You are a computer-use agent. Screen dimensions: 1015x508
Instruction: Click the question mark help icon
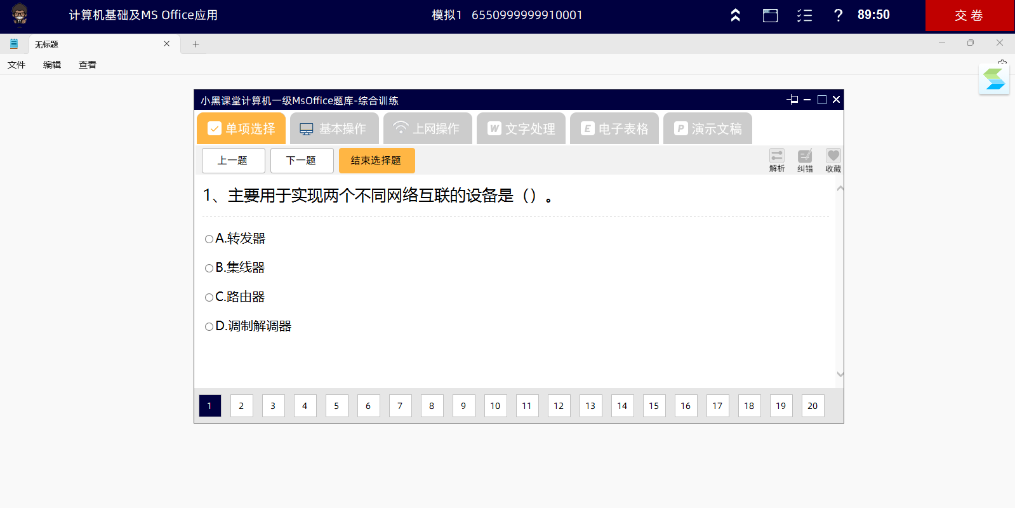click(x=838, y=15)
